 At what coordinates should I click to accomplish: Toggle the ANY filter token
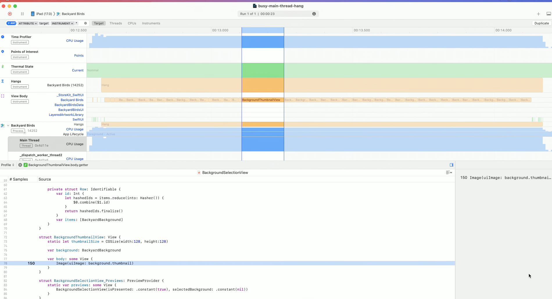(11, 23)
